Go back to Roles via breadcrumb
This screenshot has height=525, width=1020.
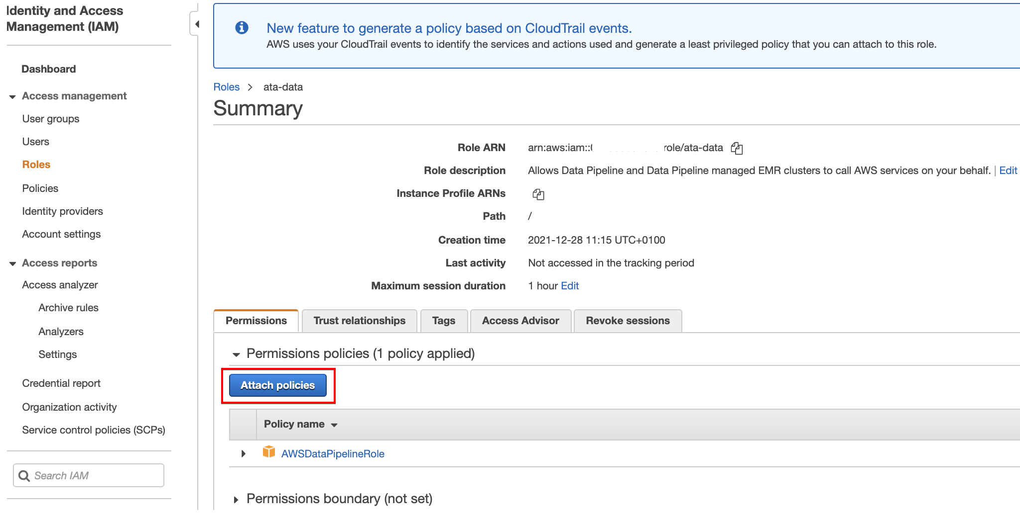(227, 87)
